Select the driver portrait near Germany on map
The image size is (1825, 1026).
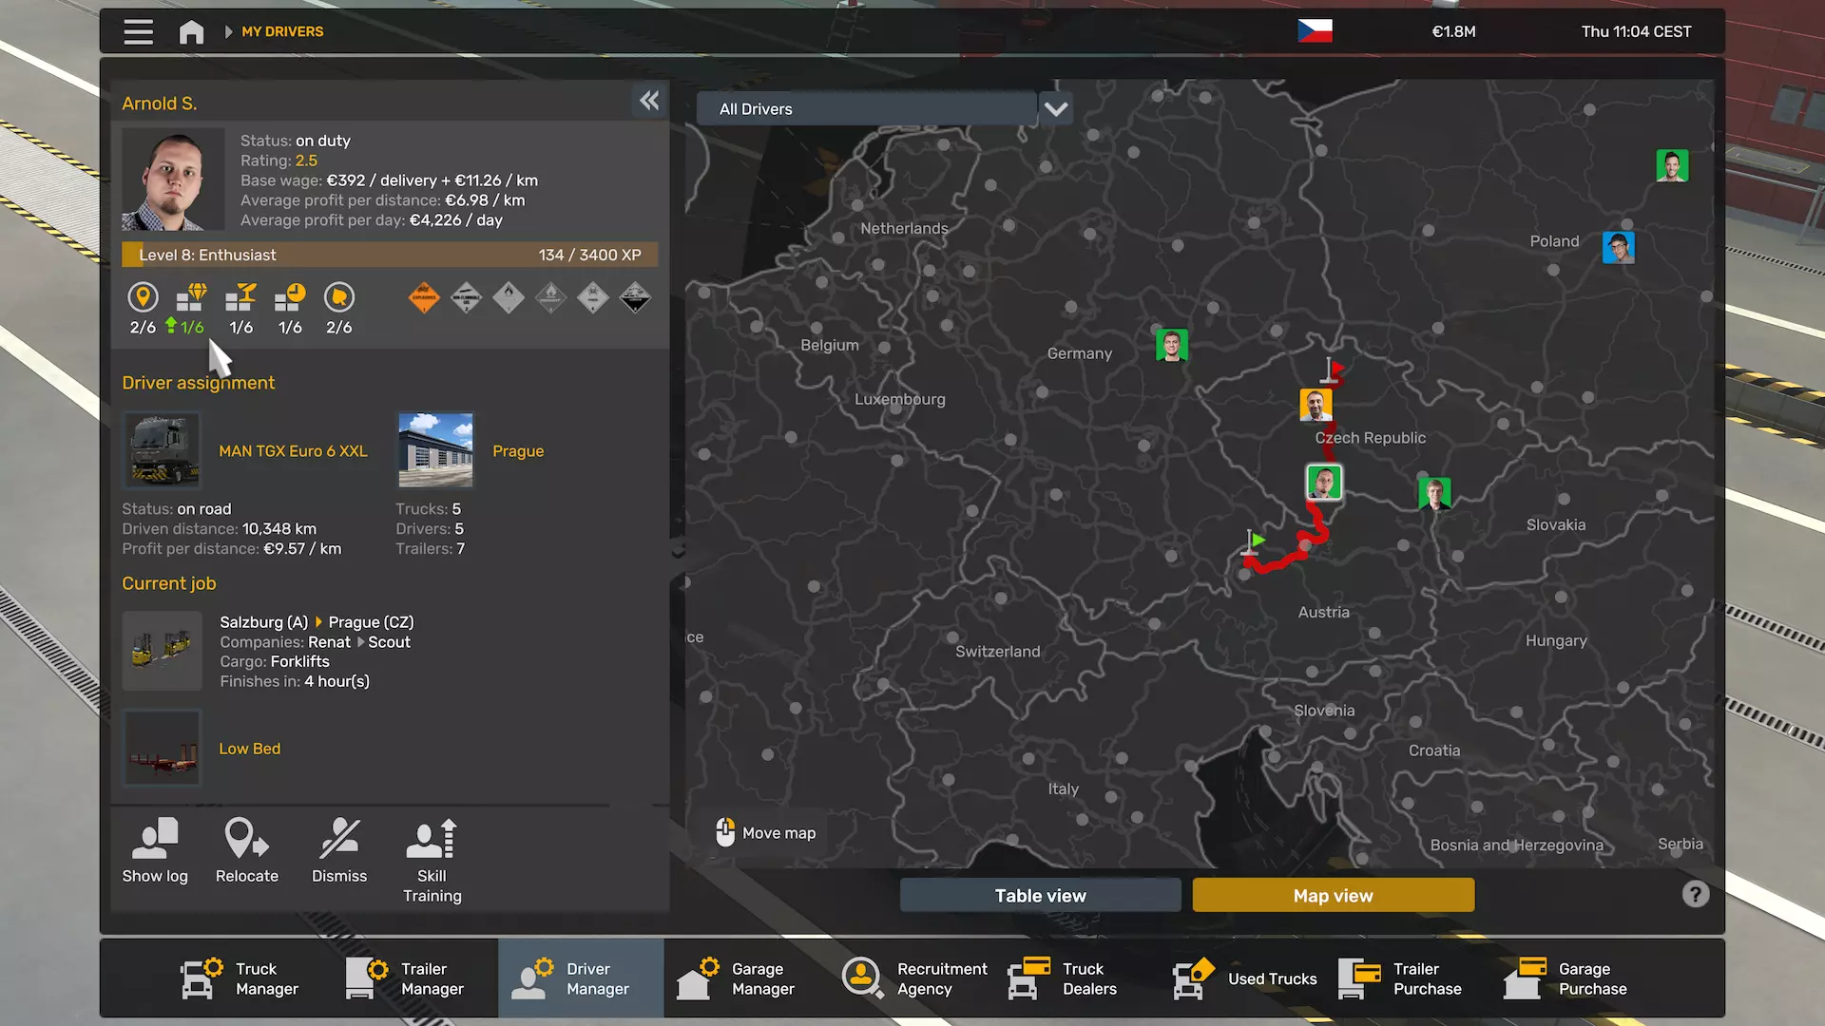tap(1171, 345)
